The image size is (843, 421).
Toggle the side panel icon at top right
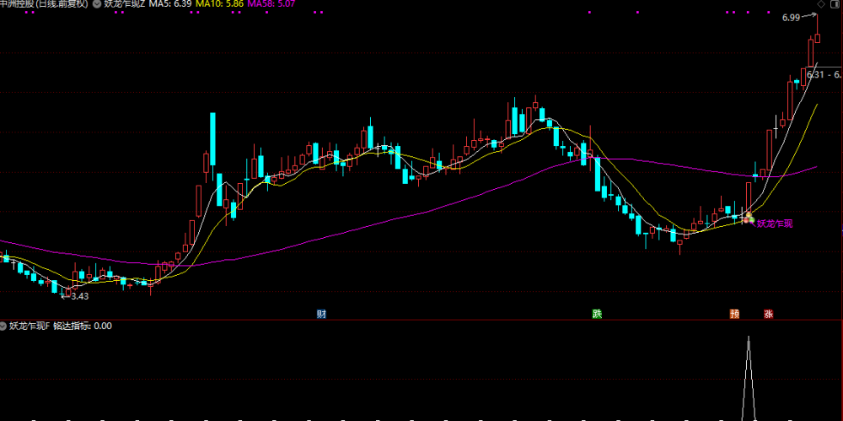tap(836, 4)
